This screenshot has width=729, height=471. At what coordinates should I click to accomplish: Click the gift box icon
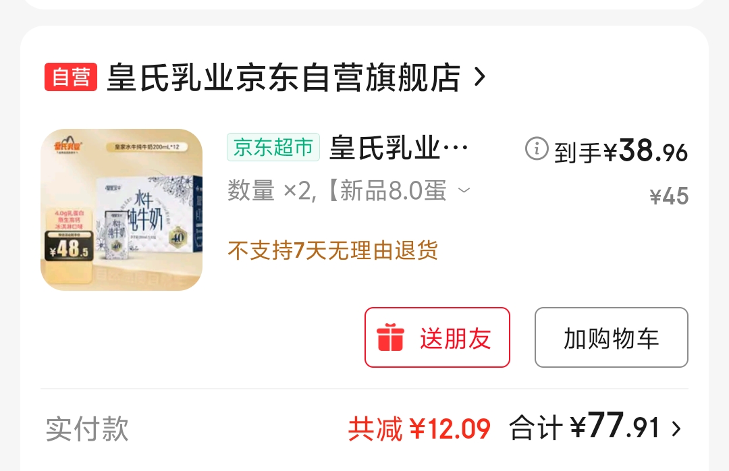pyautogui.click(x=391, y=337)
